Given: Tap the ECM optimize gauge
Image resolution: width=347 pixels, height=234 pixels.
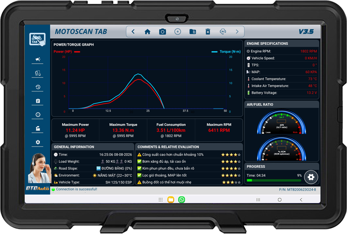Looking at the screenshot, I should click(x=281, y=148).
